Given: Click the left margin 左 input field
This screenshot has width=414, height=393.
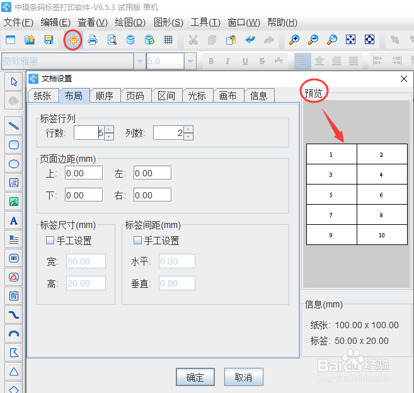Looking at the screenshot, I should pos(152,173).
